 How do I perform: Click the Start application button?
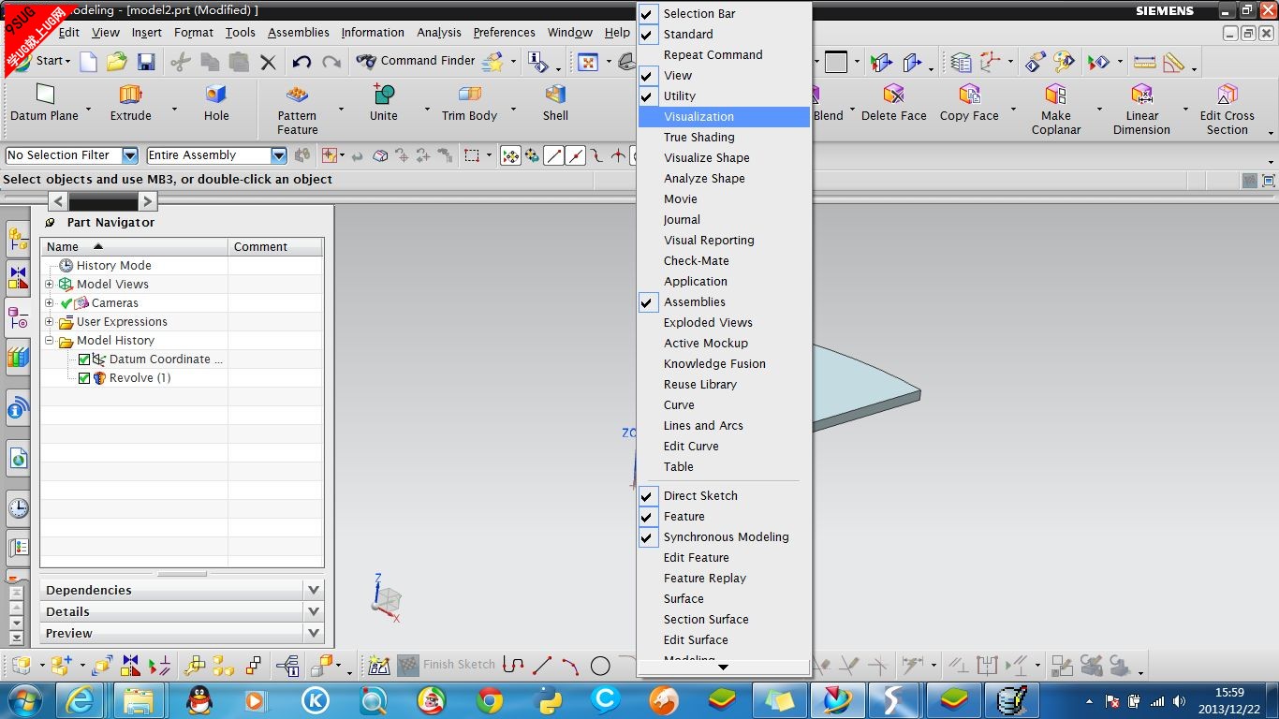[40, 61]
